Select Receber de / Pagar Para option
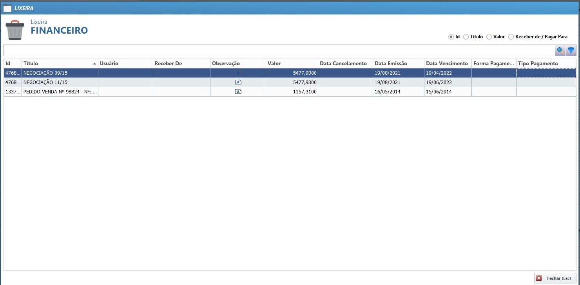 (511, 37)
